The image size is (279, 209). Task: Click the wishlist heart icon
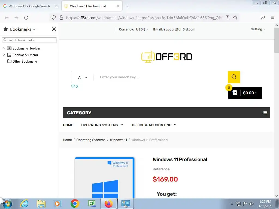pos(73,86)
